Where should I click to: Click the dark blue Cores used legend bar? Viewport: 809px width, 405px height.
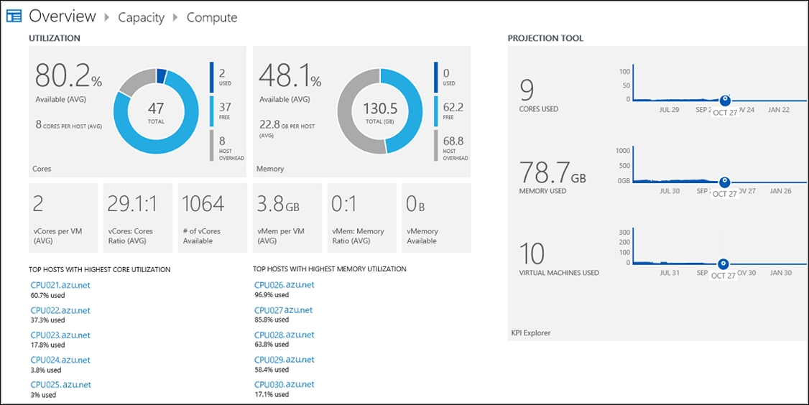(212, 77)
